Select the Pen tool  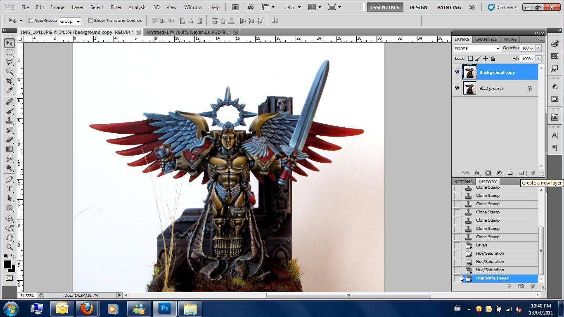point(9,179)
